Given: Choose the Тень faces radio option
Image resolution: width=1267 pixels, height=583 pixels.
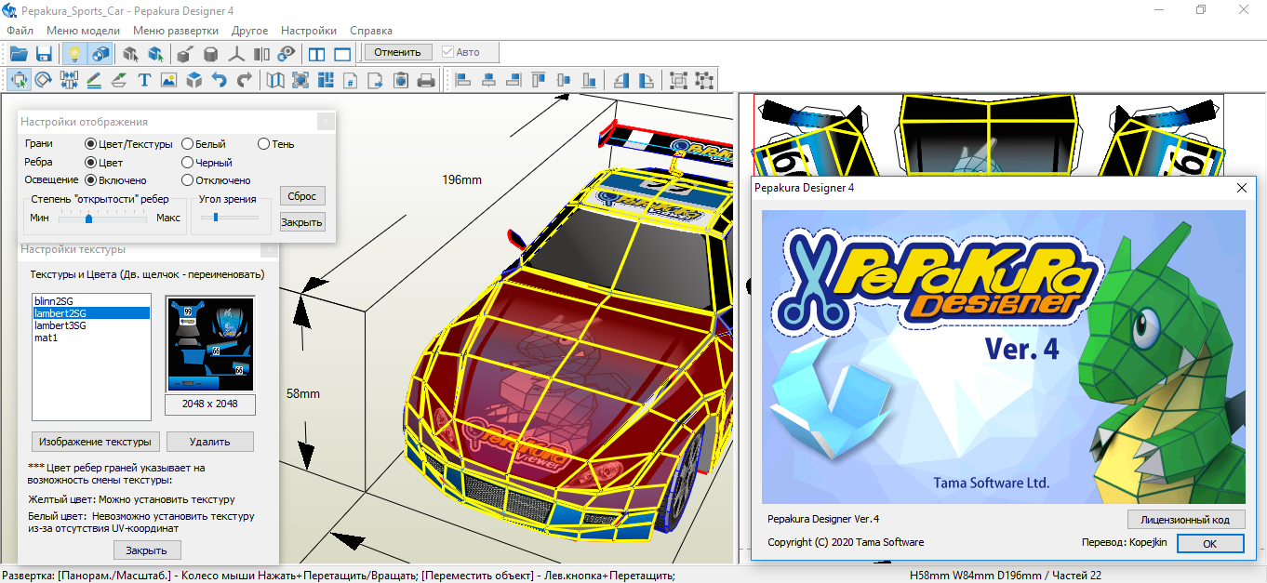Looking at the screenshot, I should (x=264, y=144).
